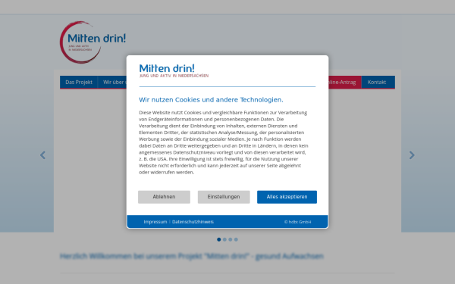The height and width of the screenshot is (284, 455).
Task: Open cookie Einstellungen
Action: click(224, 197)
